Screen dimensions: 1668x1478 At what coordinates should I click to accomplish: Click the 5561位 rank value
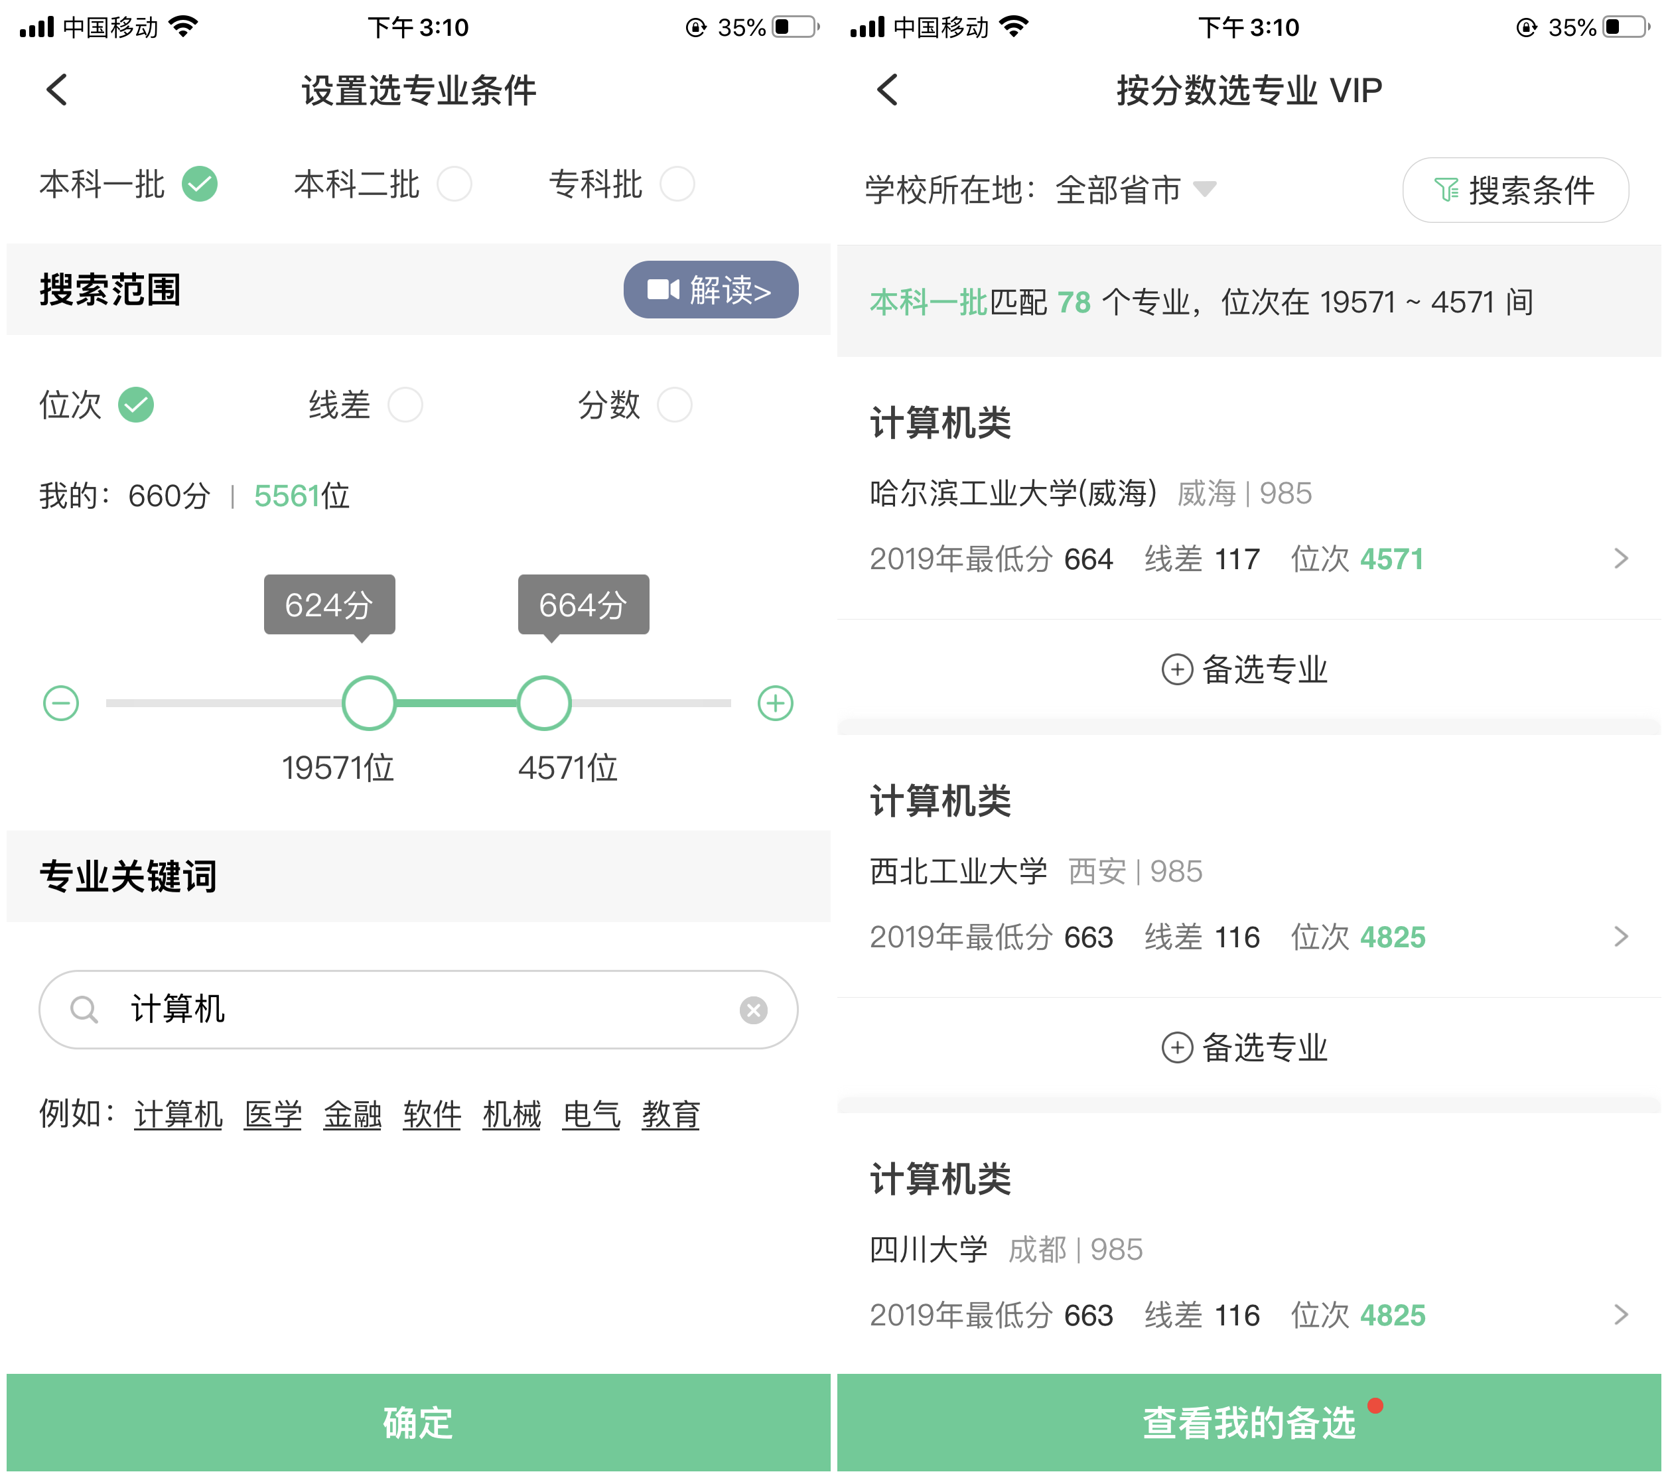pyautogui.click(x=302, y=496)
